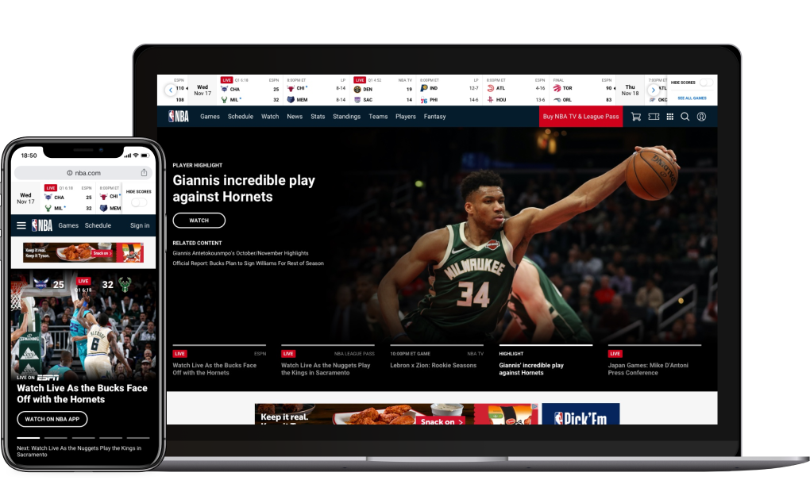
Task: Open Bucks Plan to Sign Williams report link
Action: tap(248, 263)
